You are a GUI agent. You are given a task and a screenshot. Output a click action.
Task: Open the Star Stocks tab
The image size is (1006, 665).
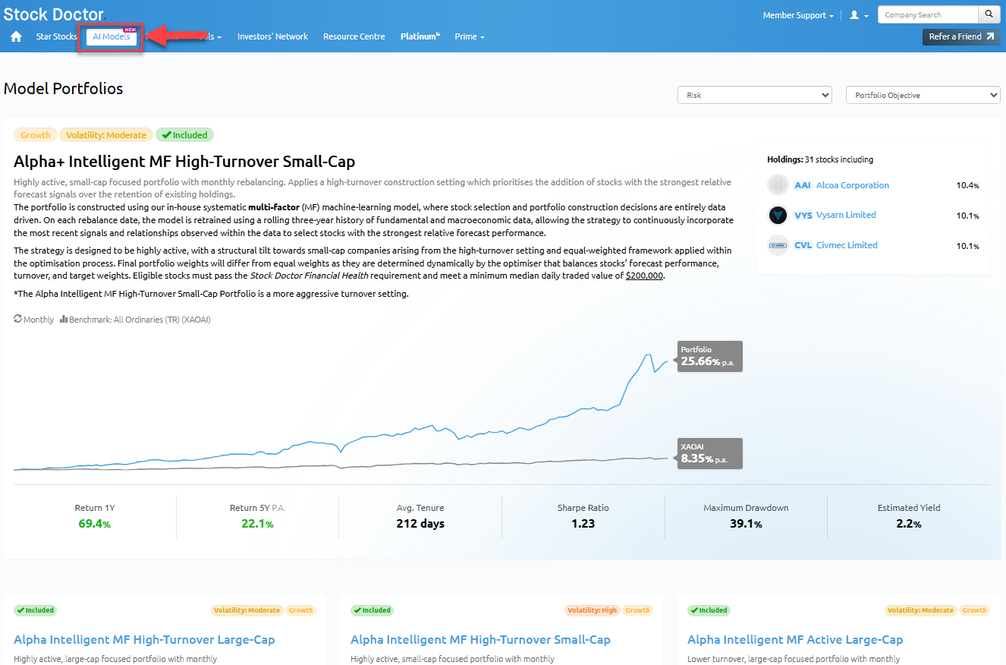[56, 36]
